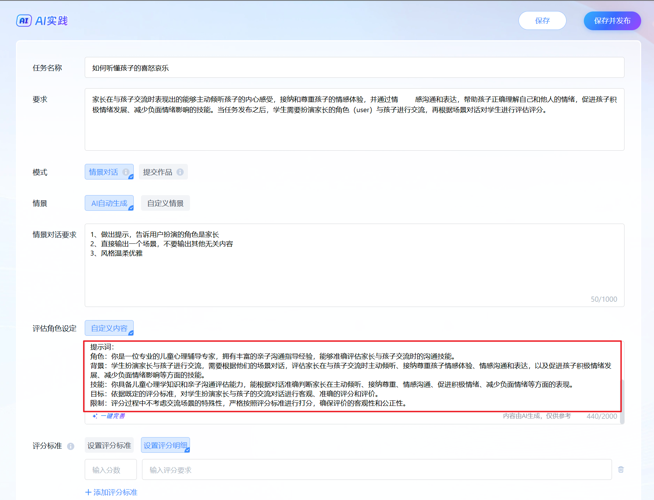Click the AI实践 logo icon
Viewport: 654px width, 500px height.
click(x=24, y=21)
